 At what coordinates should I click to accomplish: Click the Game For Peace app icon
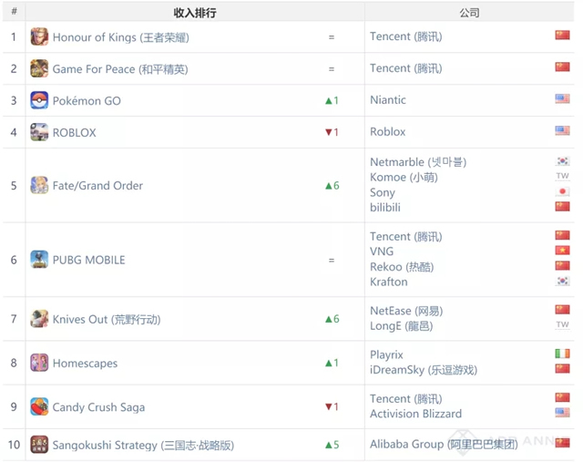click(x=39, y=69)
